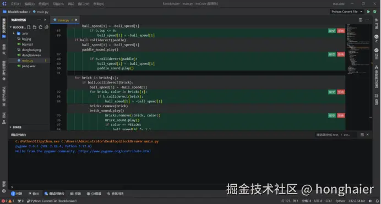Open the 调试 menu
381x204 pixels.
pos(70,4)
